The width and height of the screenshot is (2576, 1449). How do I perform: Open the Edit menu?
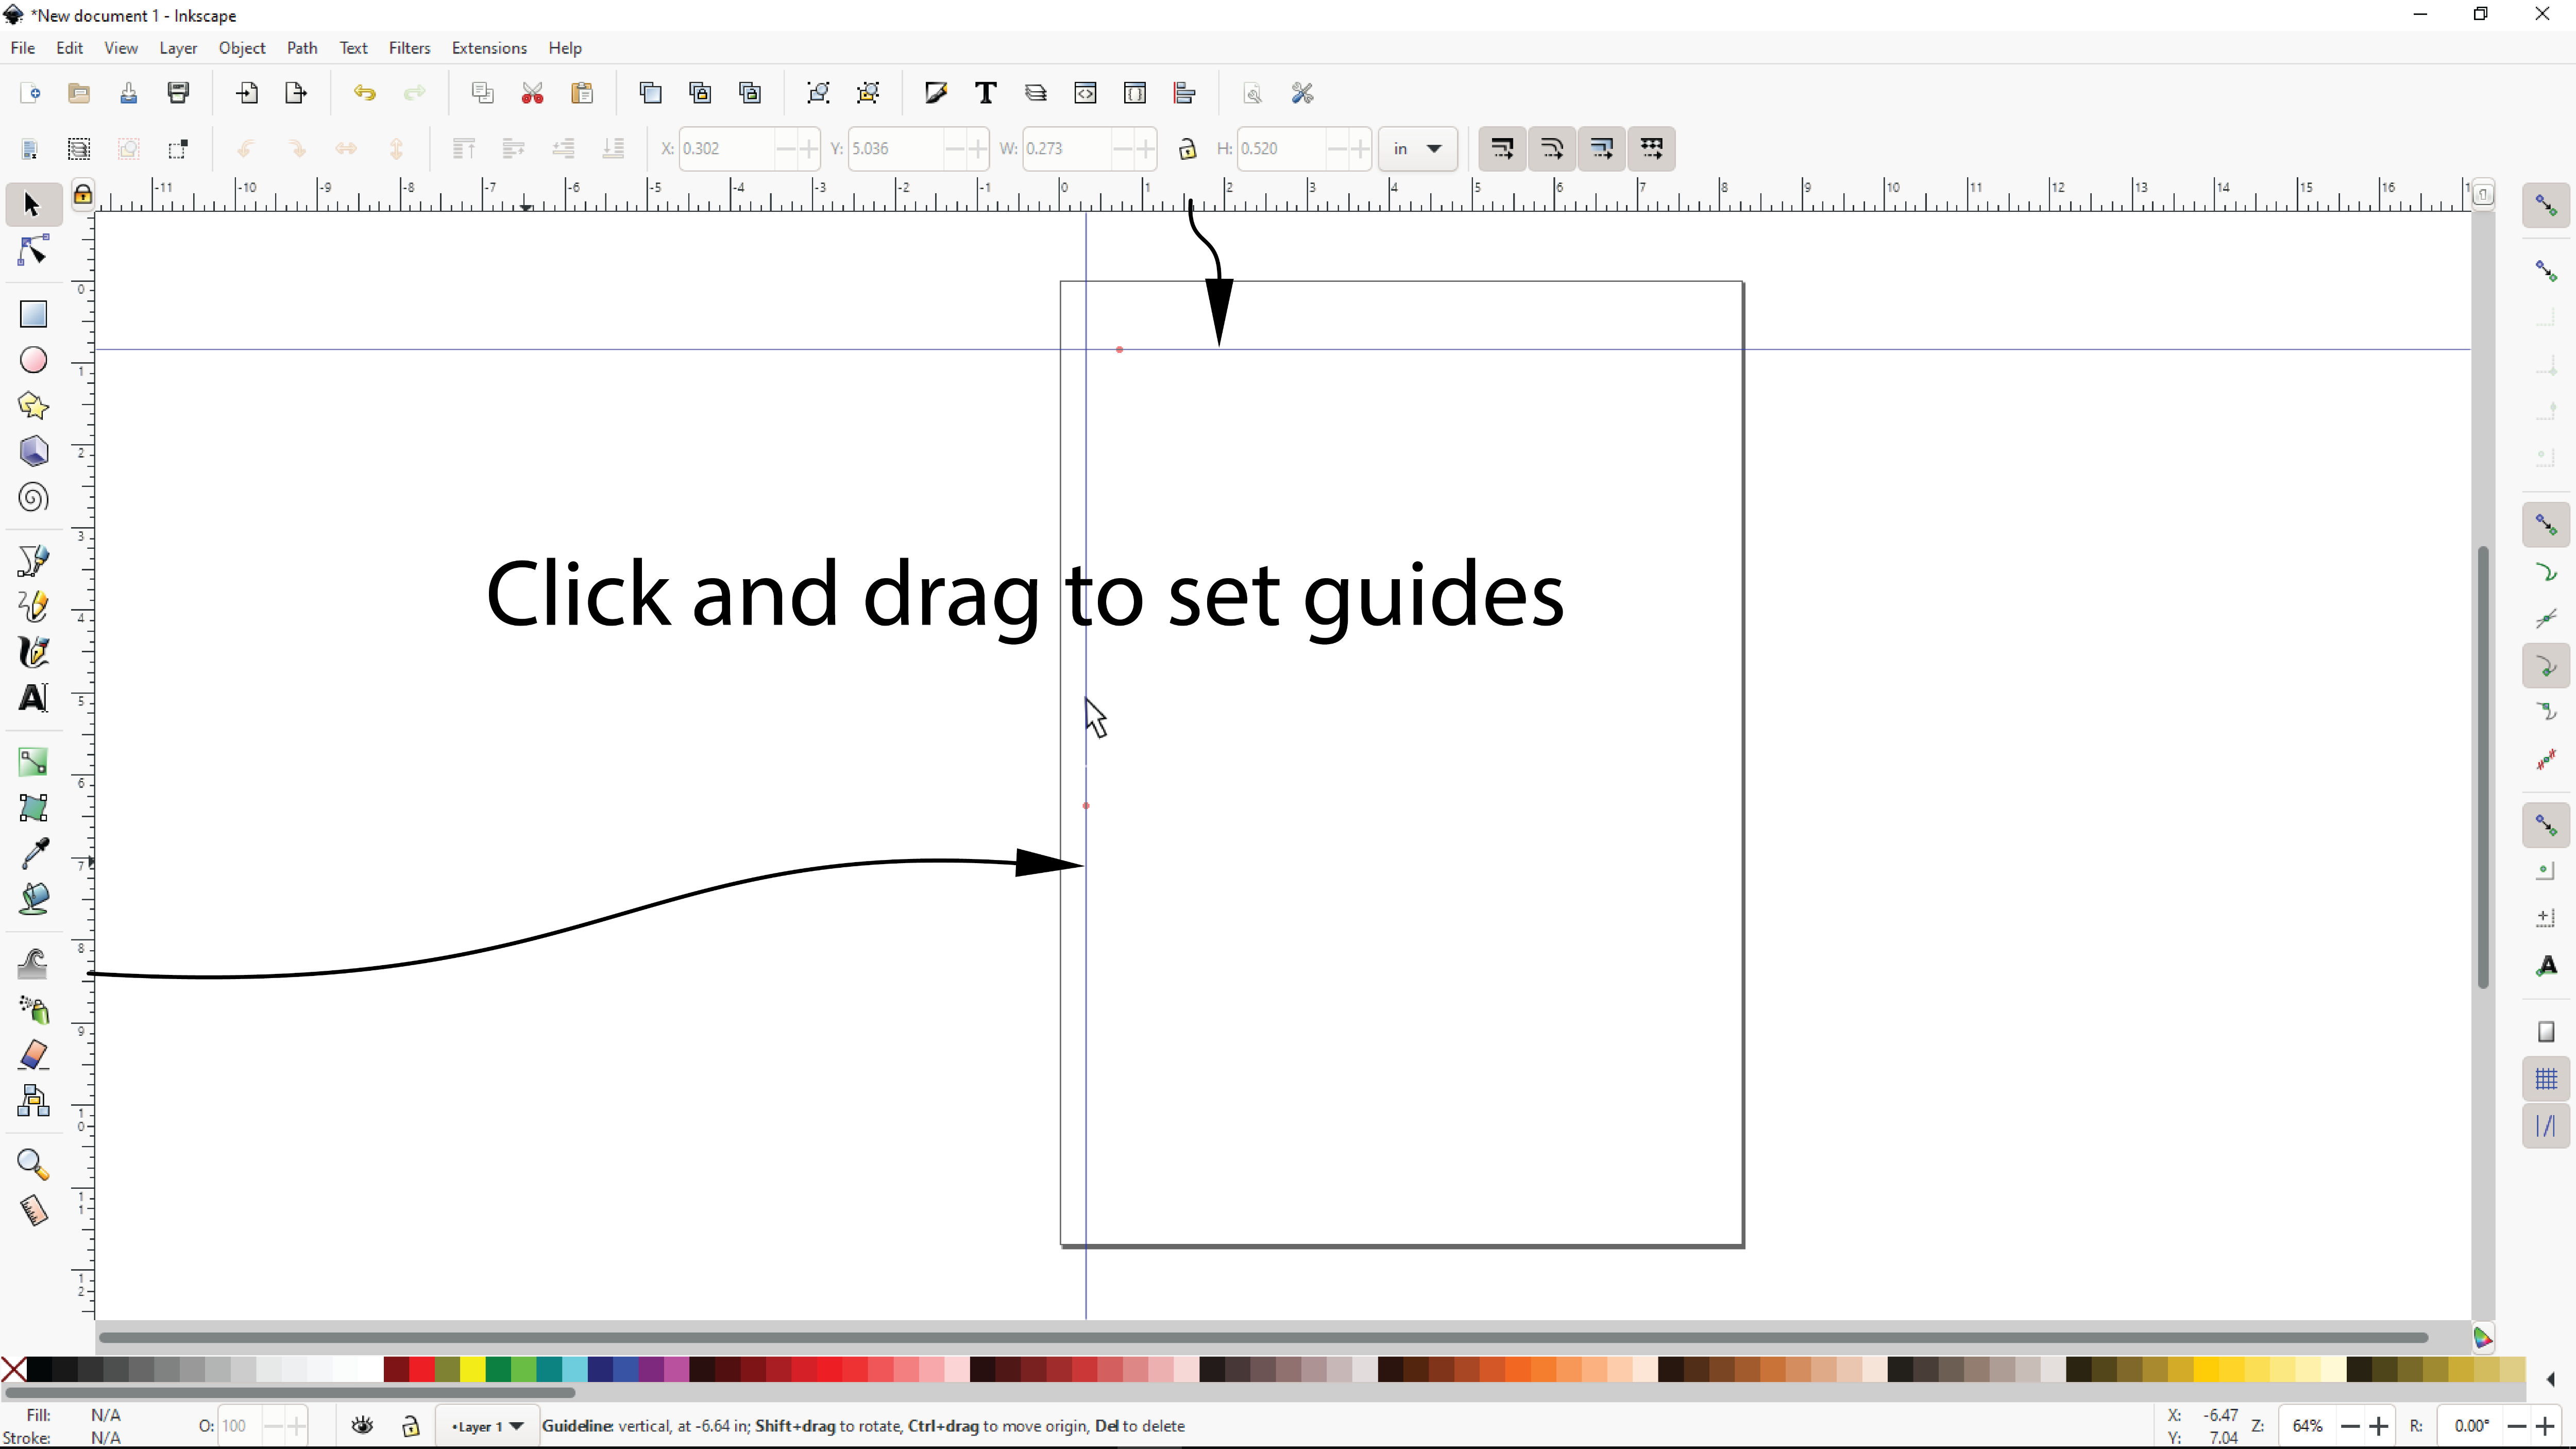(x=69, y=48)
